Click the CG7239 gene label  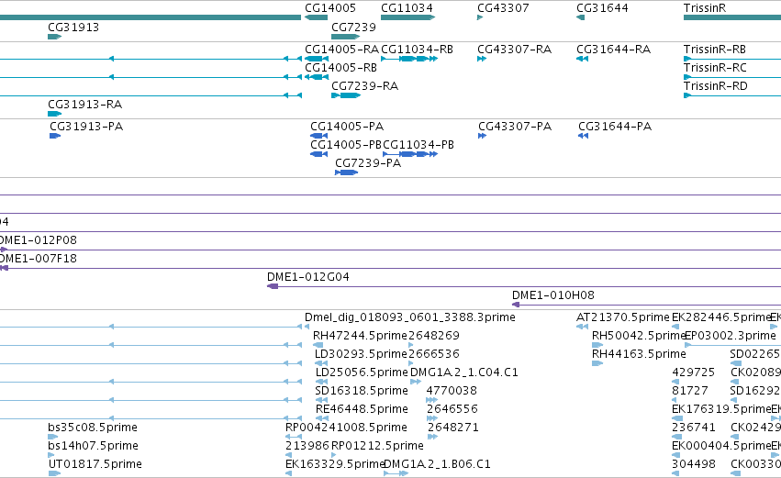tap(353, 27)
